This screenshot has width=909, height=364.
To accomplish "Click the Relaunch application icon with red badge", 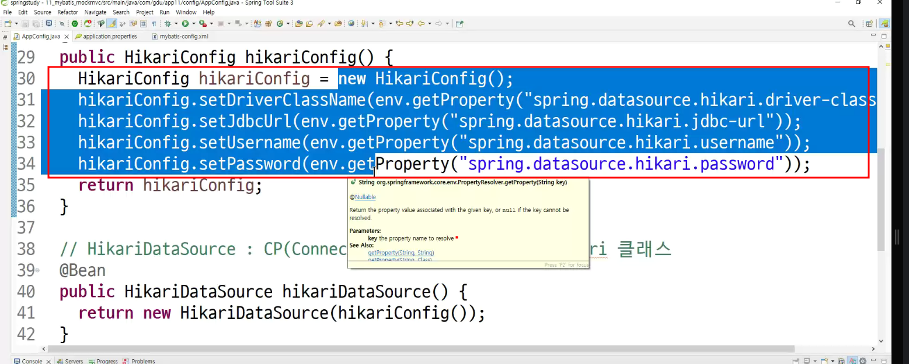I will [x=88, y=23].
